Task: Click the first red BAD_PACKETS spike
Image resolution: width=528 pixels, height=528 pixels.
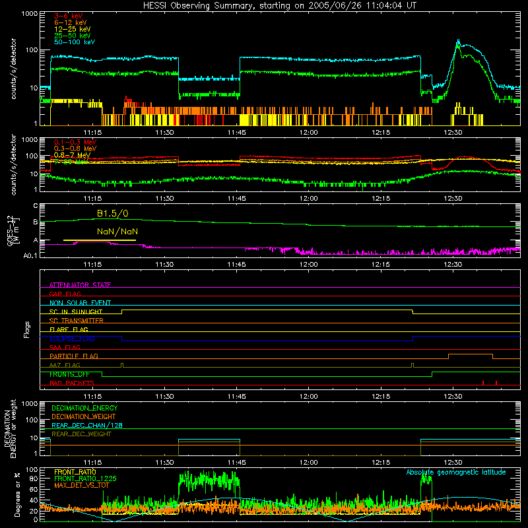Action: click(x=483, y=383)
